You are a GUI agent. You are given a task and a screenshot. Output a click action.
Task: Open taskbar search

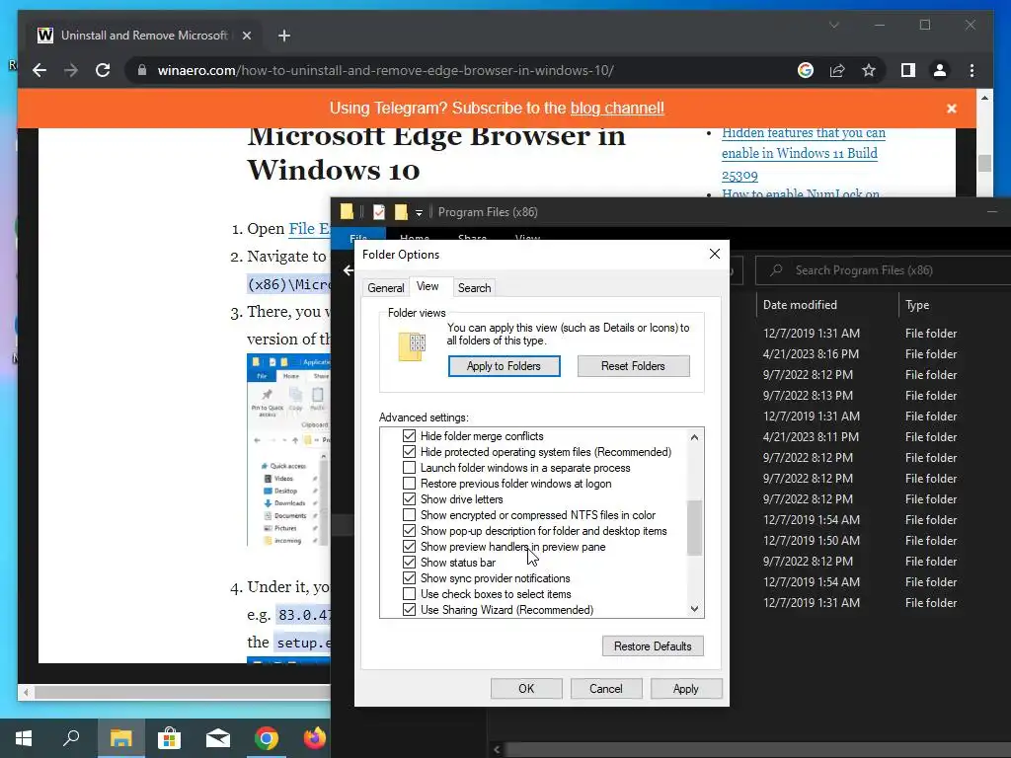[71, 738]
